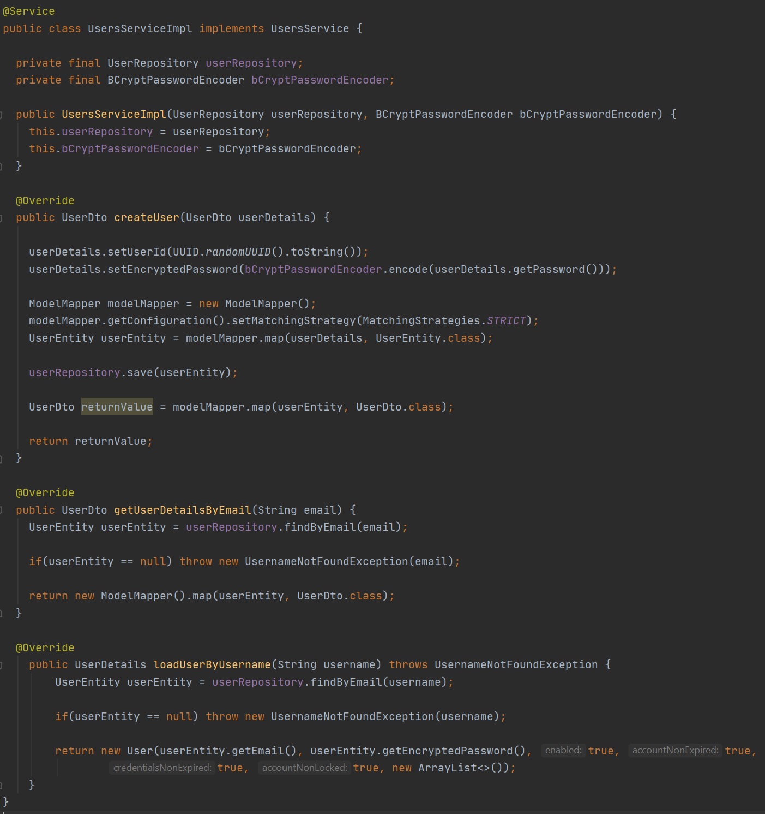Image resolution: width=765 pixels, height=814 pixels.
Task: Click the getUserDetailsByEmail method name
Action: pos(182,510)
